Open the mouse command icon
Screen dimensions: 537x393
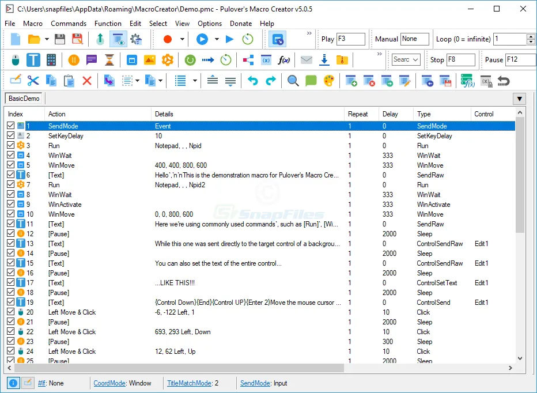(16, 61)
